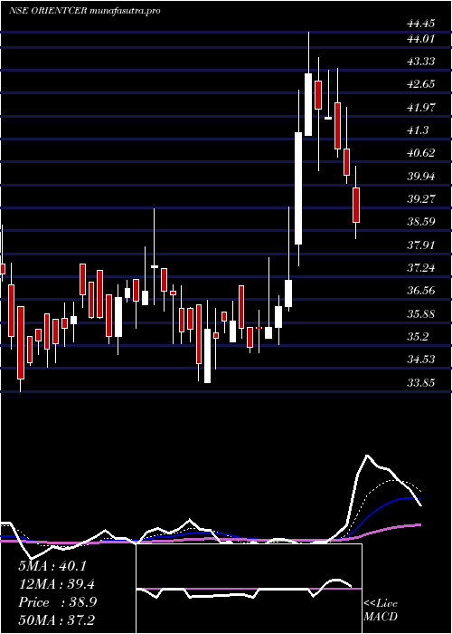Click the <<Live MACD label
Viewport: 452px width, 634px height.
click(x=381, y=610)
